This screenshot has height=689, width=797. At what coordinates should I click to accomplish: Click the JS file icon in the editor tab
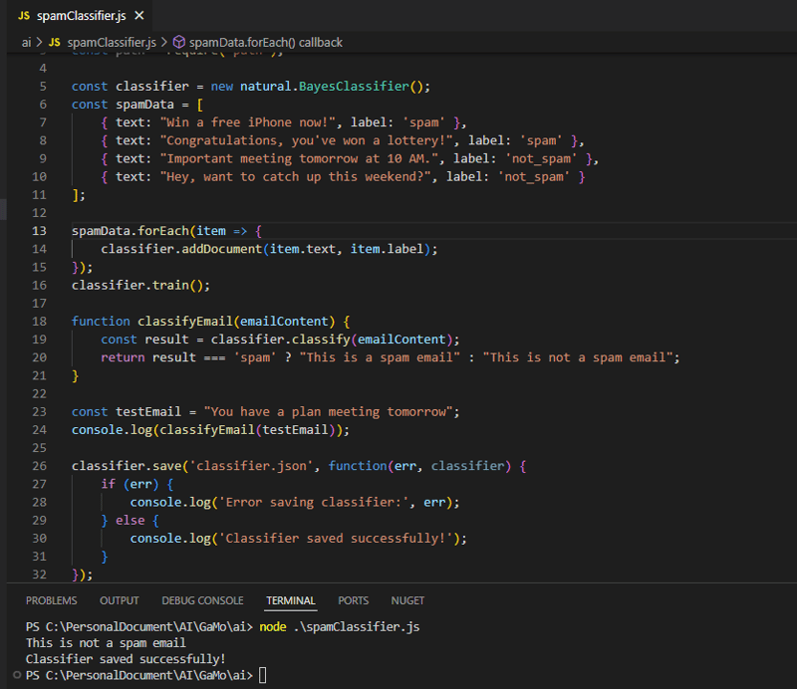click(x=24, y=16)
